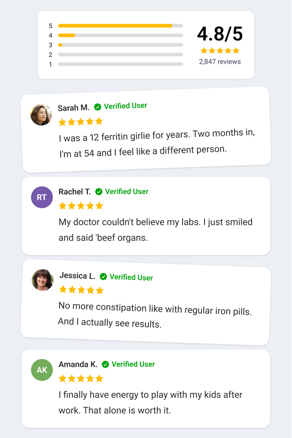Click the purple RT avatar circle

pyautogui.click(x=42, y=197)
